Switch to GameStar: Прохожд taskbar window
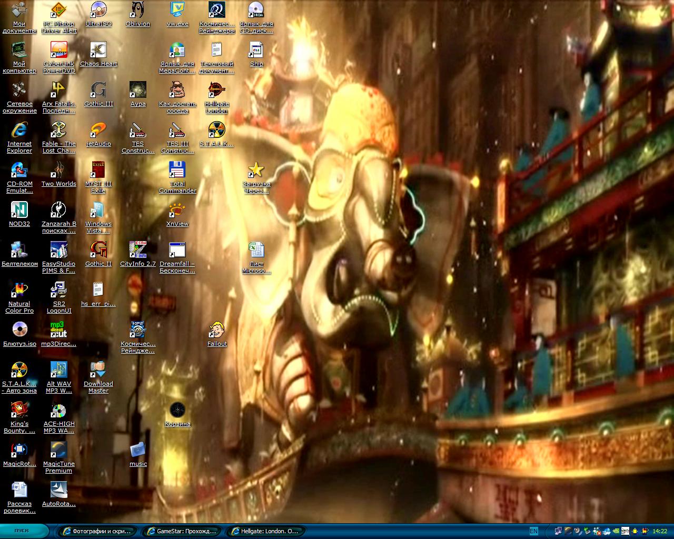 (x=182, y=531)
